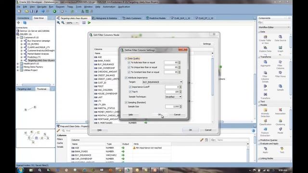The width and height of the screenshot is (308, 173).
Task: Run the workflow with green play icon
Action: click(90, 23)
